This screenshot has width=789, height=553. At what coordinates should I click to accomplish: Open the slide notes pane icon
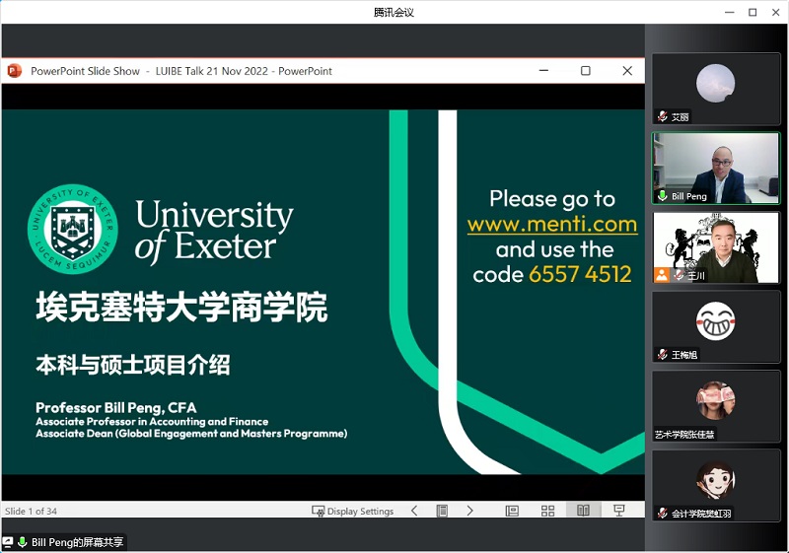click(x=443, y=511)
